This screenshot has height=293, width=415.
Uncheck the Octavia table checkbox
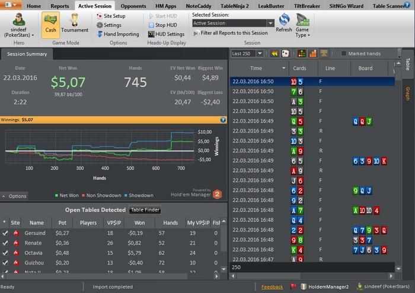(x=5, y=253)
